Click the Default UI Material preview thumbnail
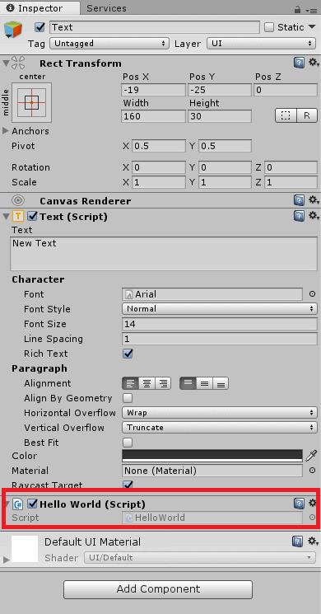Screen dimensions: 321x614 25,549
